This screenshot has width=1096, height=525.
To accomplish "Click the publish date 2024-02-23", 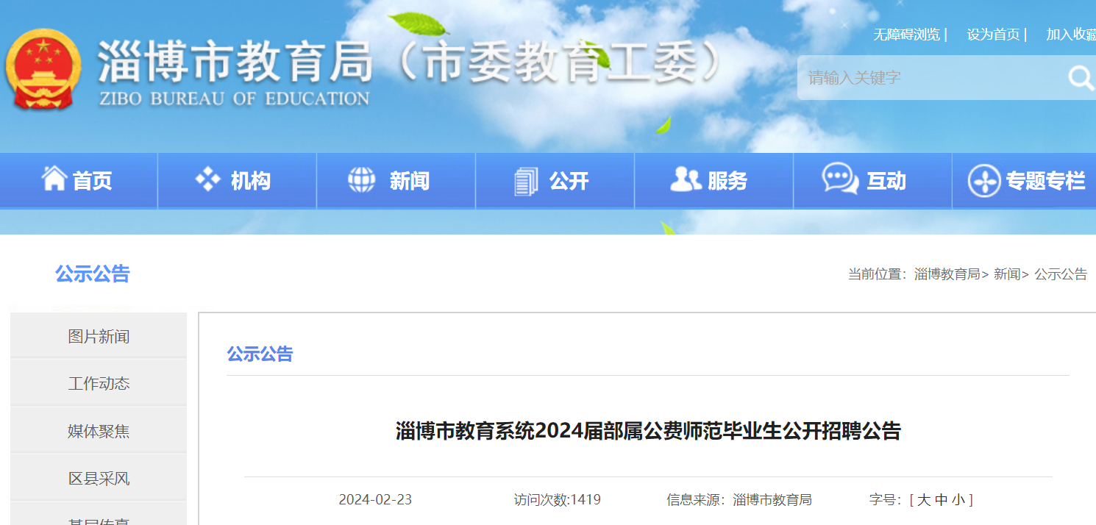I will (375, 500).
